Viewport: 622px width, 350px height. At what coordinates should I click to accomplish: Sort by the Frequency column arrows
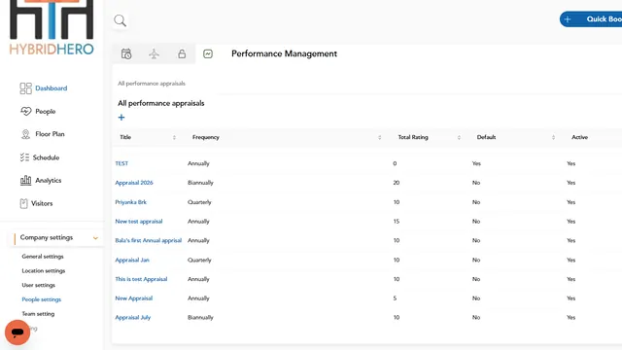tap(380, 137)
